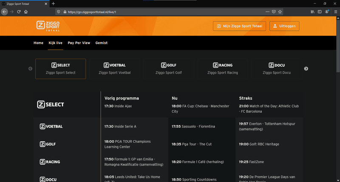Click the Z Select logo in schedule
This screenshot has height=182, width=340.
coord(51,105)
